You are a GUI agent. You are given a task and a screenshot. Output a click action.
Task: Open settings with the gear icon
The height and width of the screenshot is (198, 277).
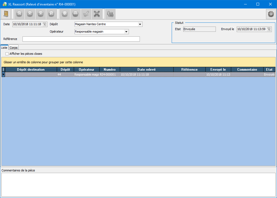271,14
